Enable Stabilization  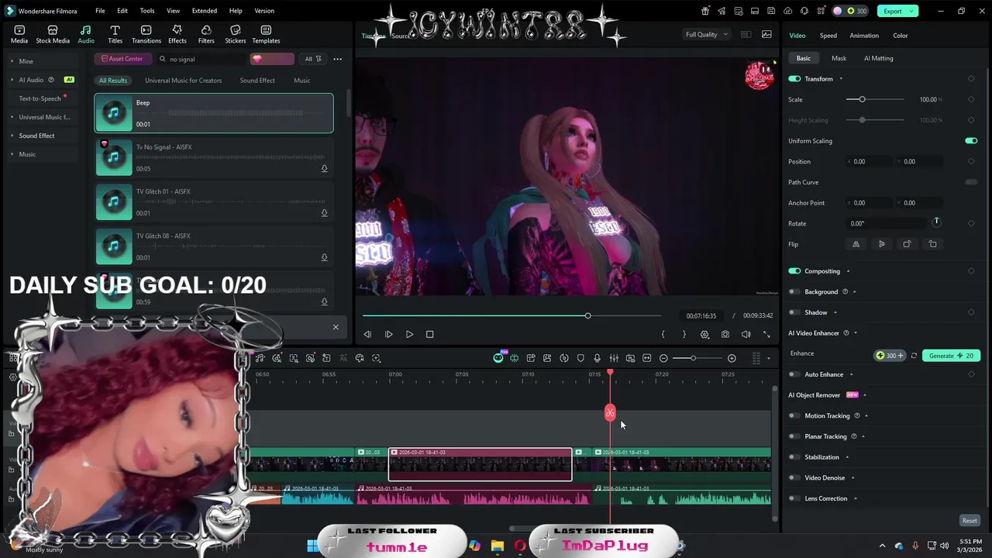click(794, 457)
